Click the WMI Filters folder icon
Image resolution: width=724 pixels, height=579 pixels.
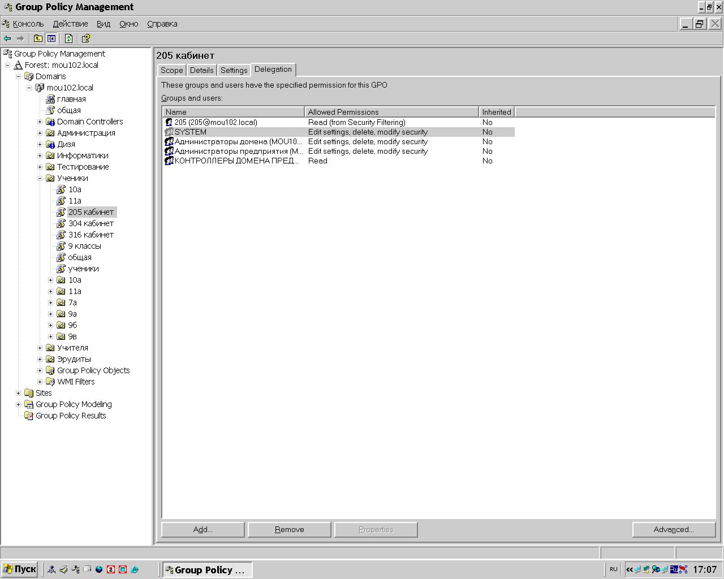tap(50, 382)
